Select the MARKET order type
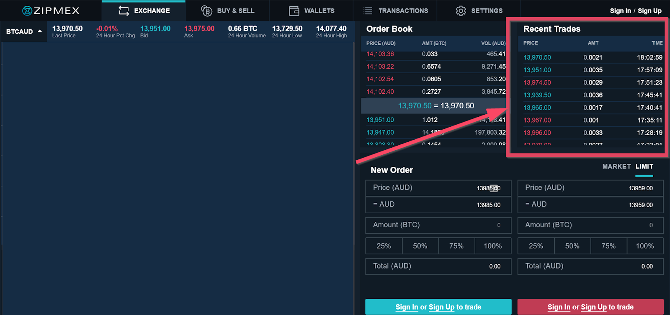This screenshot has width=670, height=315. [x=616, y=166]
